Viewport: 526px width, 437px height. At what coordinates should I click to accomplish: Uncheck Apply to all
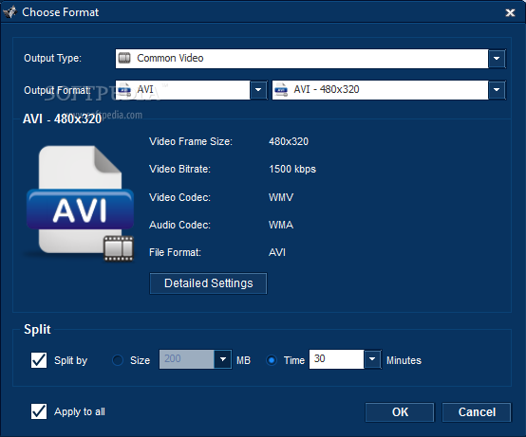39,411
